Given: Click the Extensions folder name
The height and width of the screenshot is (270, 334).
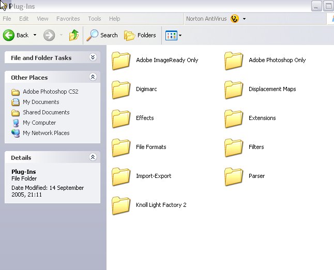Looking at the screenshot, I should tap(262, 118).
